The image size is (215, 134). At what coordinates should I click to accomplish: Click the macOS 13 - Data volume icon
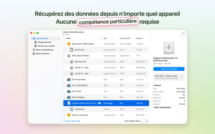pos(71,68)
